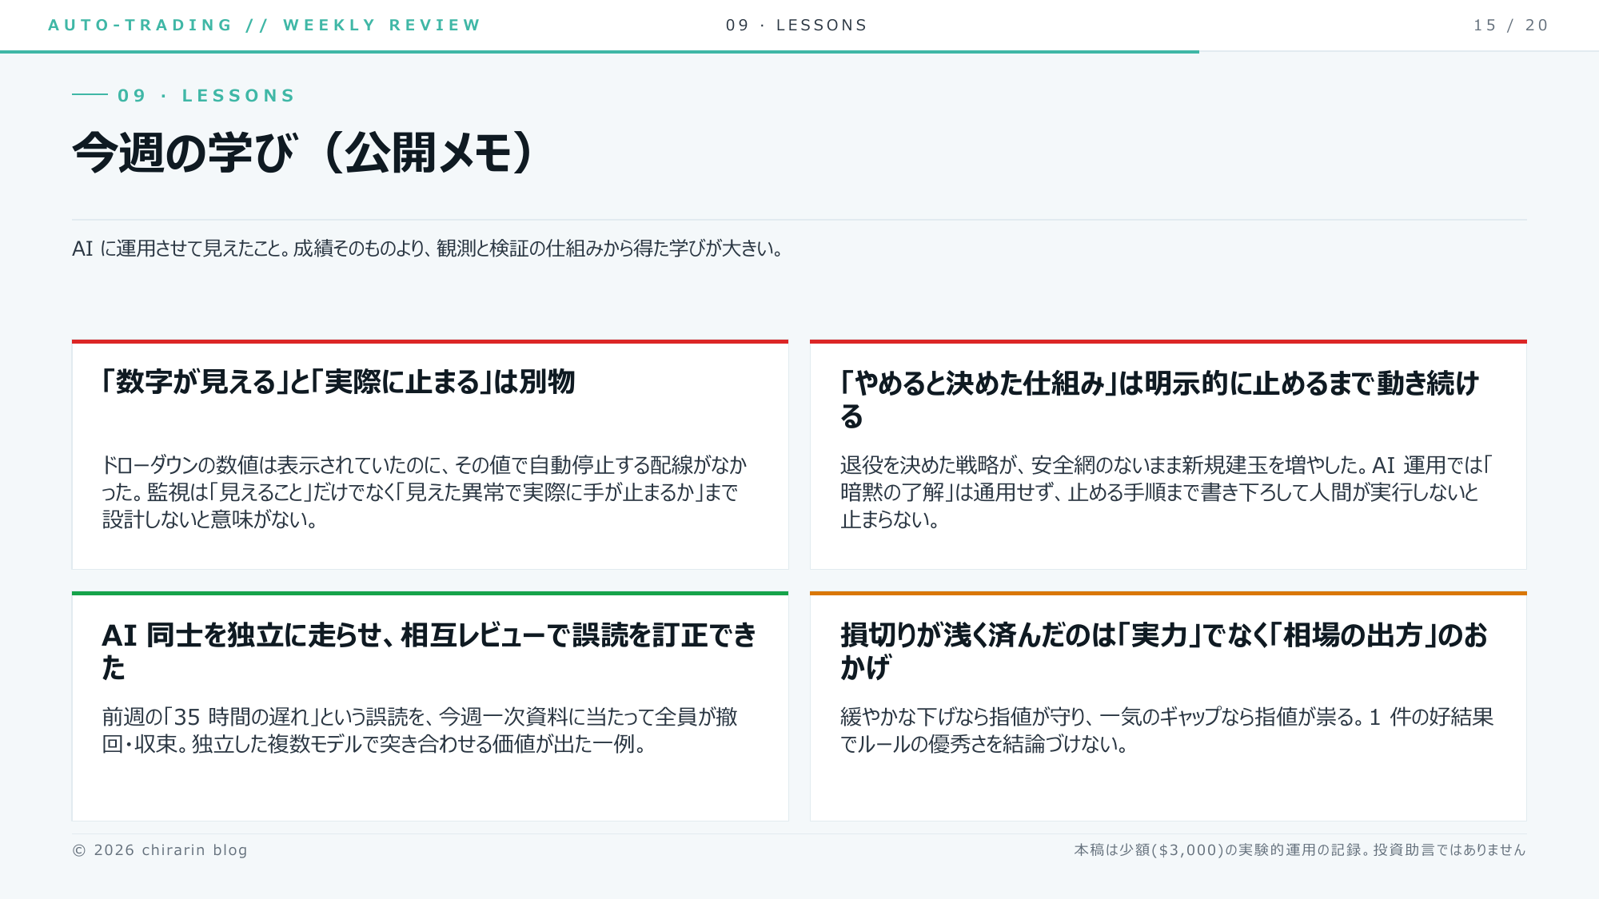Click the card heading「やめると決めた仕組み」は明示的に止めるまで動き続ける
The image size is (1599, 899).
pos(1159,400)
